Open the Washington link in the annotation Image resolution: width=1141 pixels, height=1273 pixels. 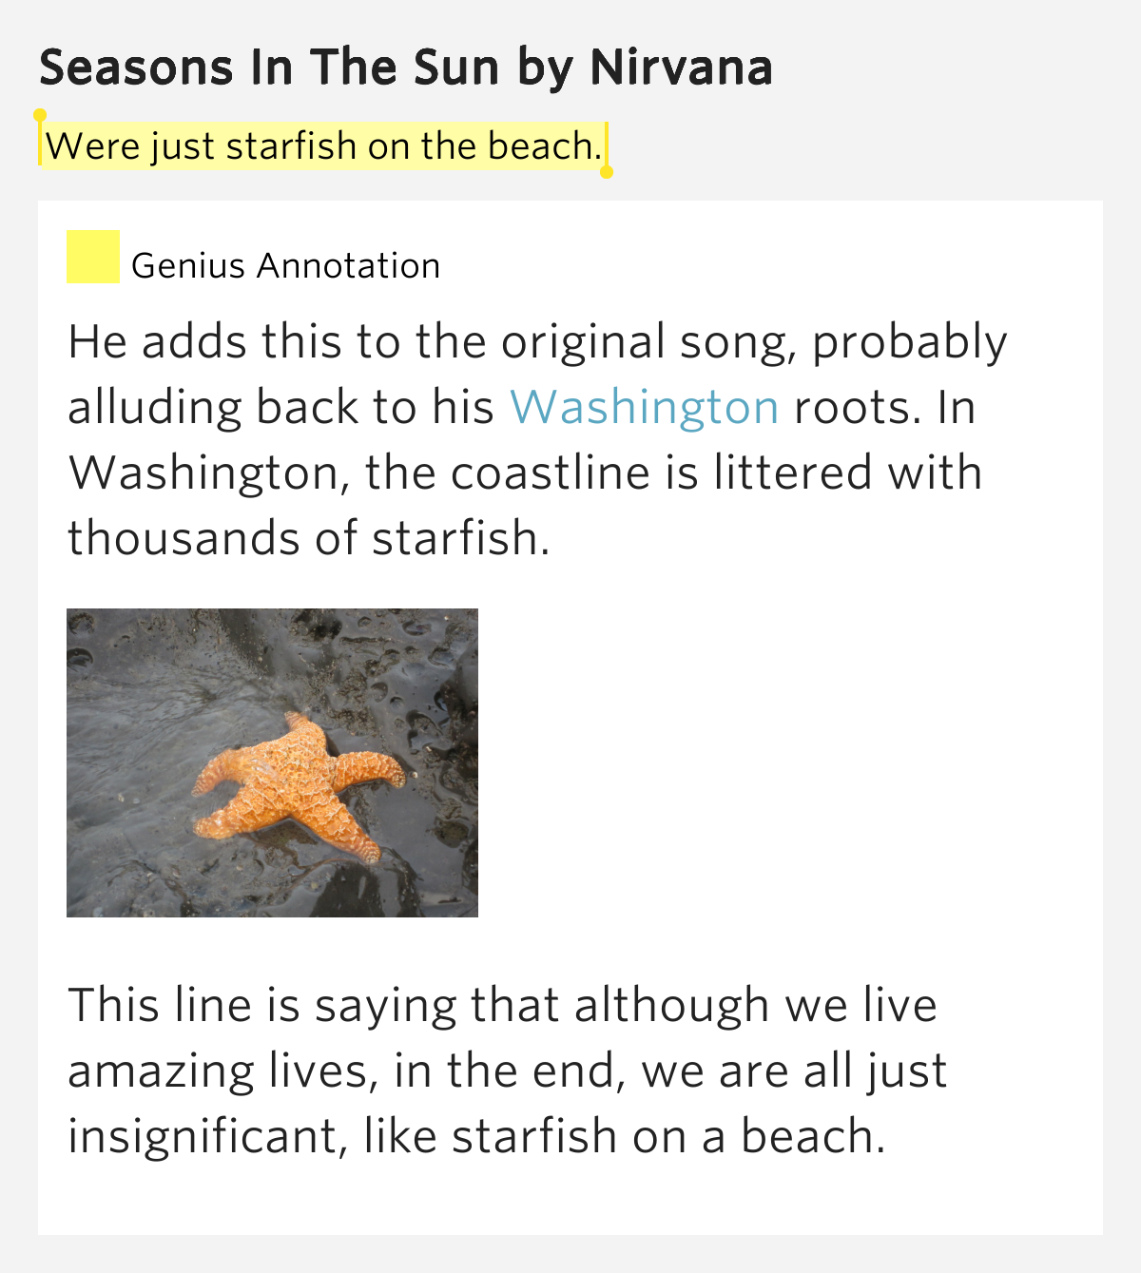(x=645, y=407)
